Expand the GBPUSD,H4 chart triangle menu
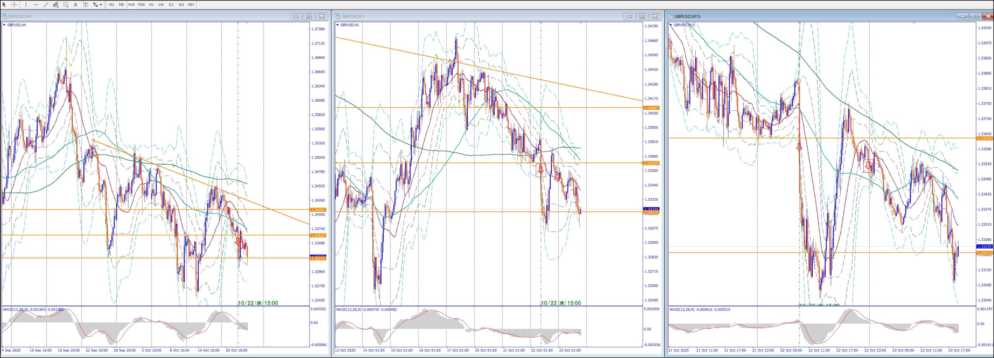 click(4, 25)
